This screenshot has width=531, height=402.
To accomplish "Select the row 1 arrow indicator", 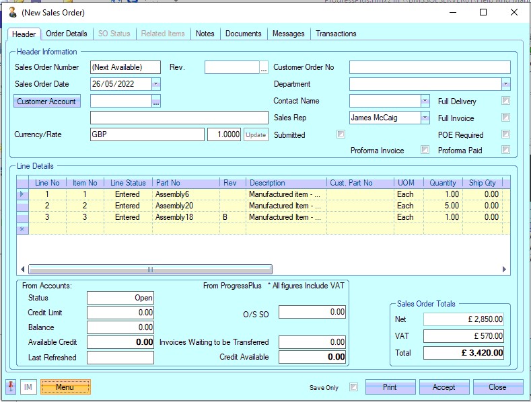I will coord(22,194).
